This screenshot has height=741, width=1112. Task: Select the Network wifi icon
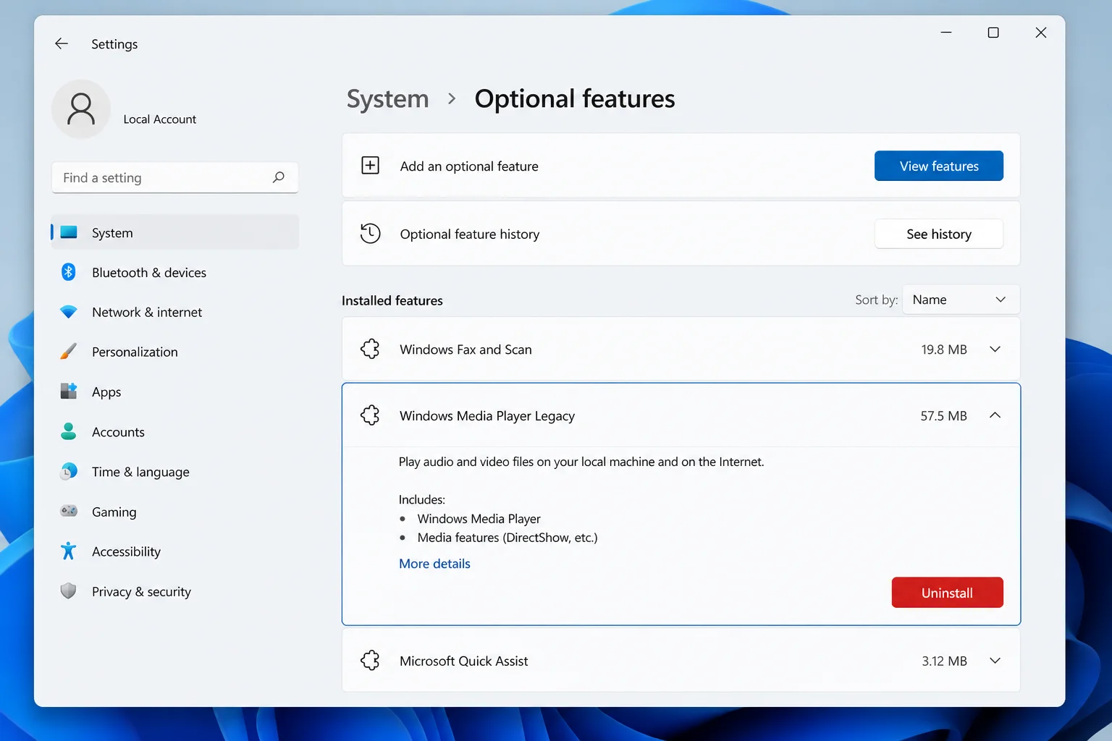pyautogui.click(x=69, y=312)
